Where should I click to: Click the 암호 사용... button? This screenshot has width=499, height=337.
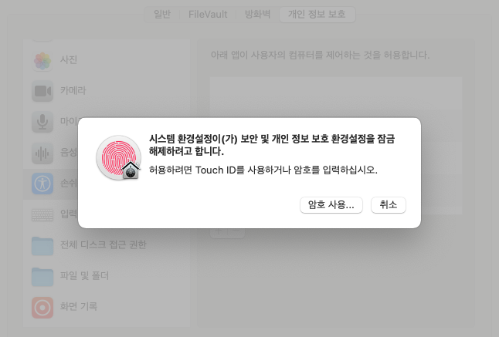click(x=331, y=205)
